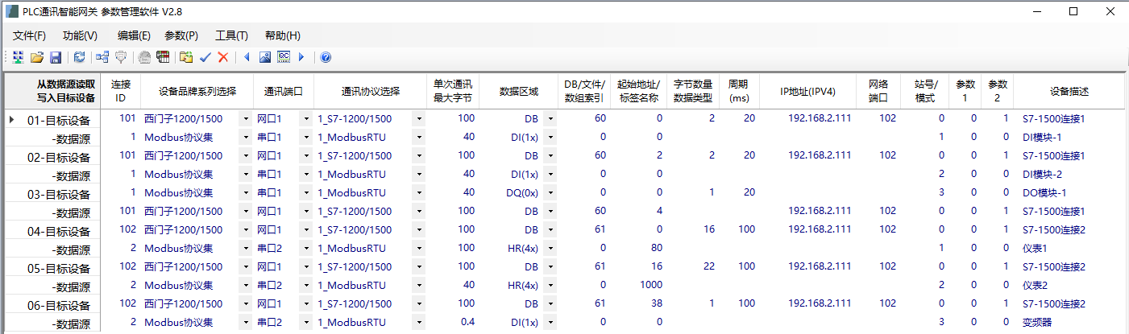The height and width of the screenshot is (334, 1129).
Task: Expand 数据区域 DB dropdown in 01-目标设备 row
Action: [550, 119]
